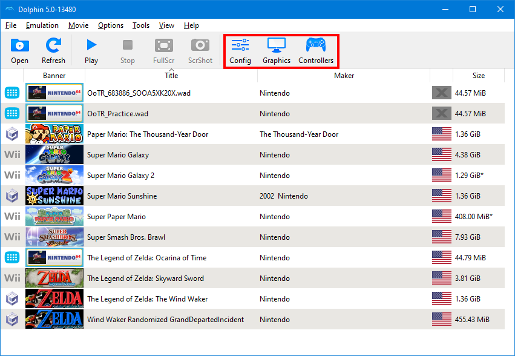Open the File menu

tap(11, 25)
